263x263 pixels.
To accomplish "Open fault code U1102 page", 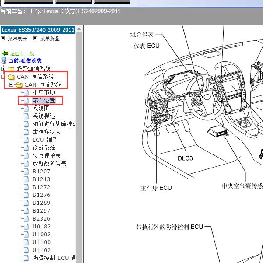I will click(x=42, y=250).
